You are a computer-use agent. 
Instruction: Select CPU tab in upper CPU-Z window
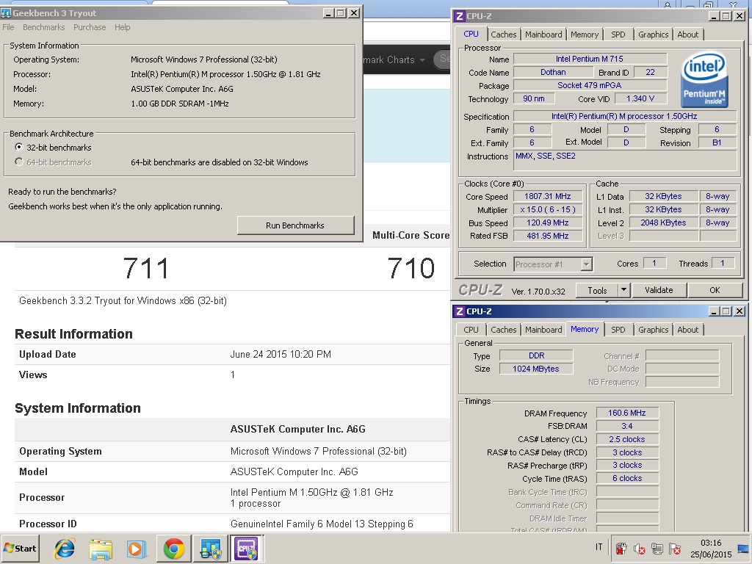click(x=471, y=34)
